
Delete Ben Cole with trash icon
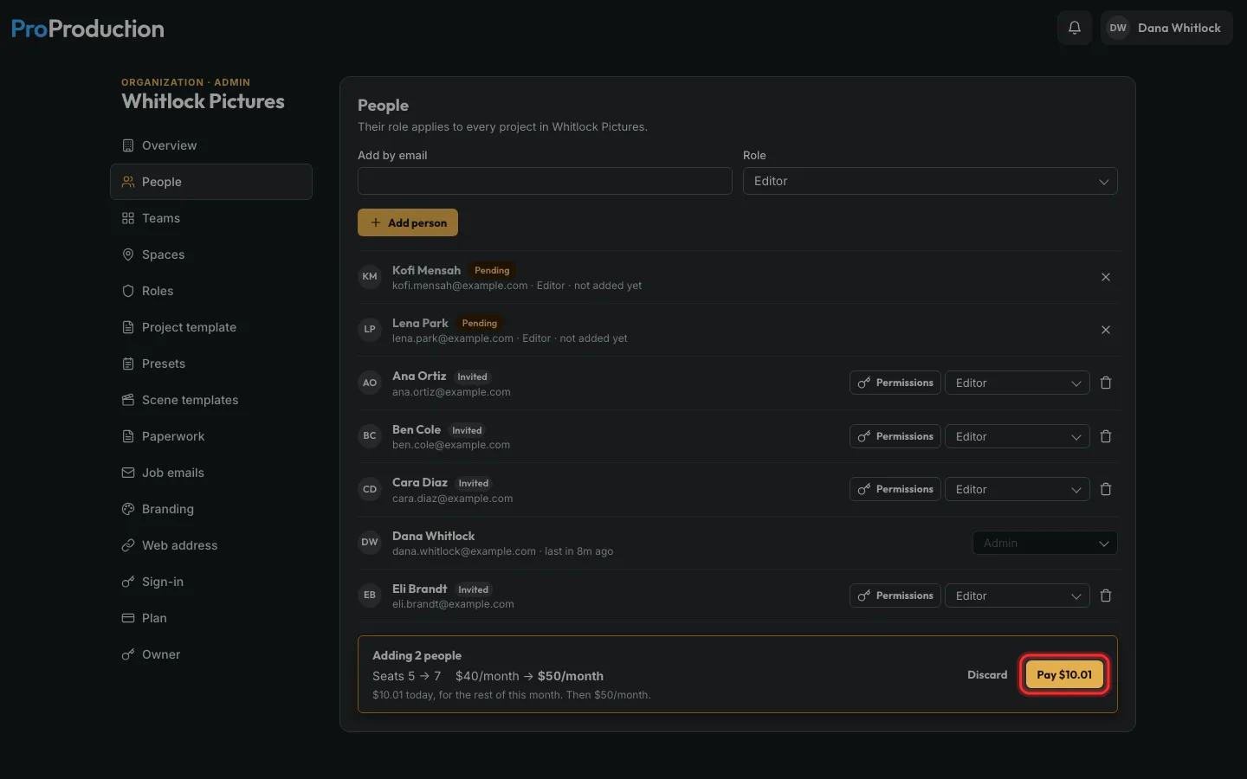click(x=1106, y=436)
